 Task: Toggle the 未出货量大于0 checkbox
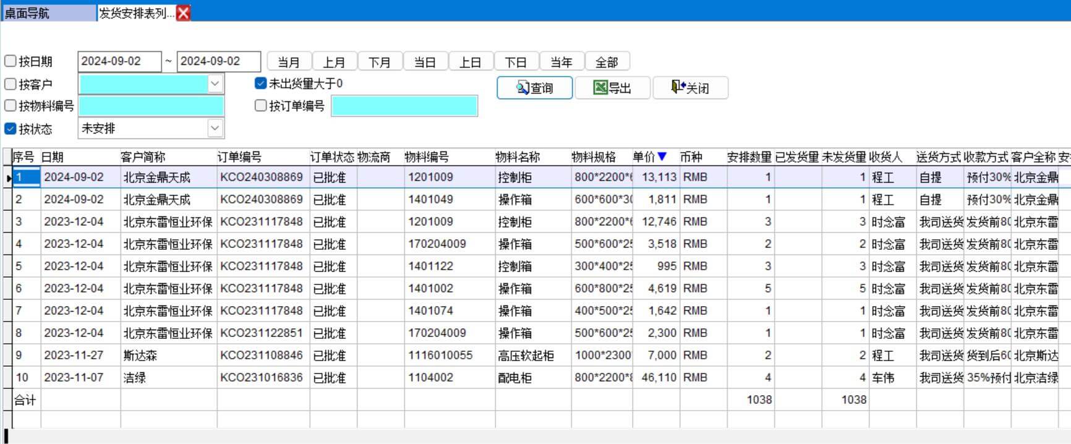(x=261, y=83)
